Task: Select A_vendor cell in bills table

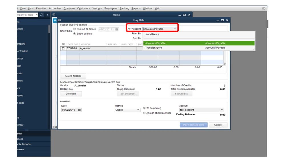Action: point(93,48)
